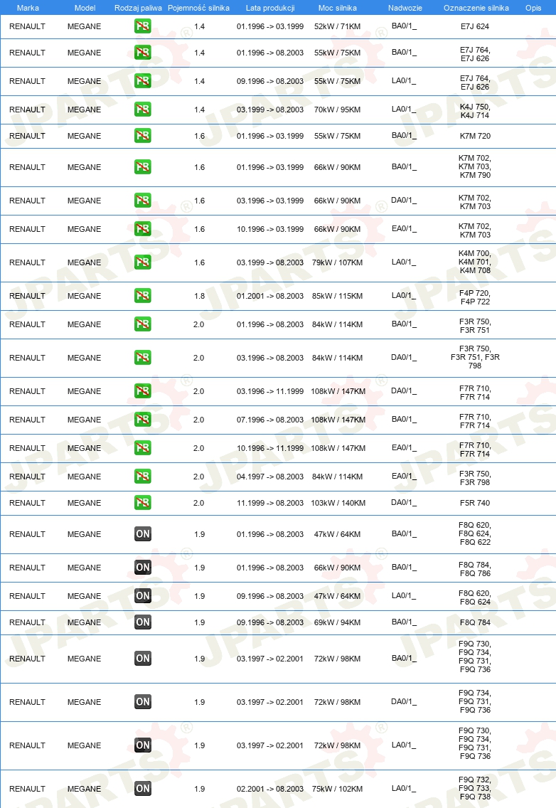
Task: Select RENAULT in the 52kW / 71KM row
Action: 27,26
